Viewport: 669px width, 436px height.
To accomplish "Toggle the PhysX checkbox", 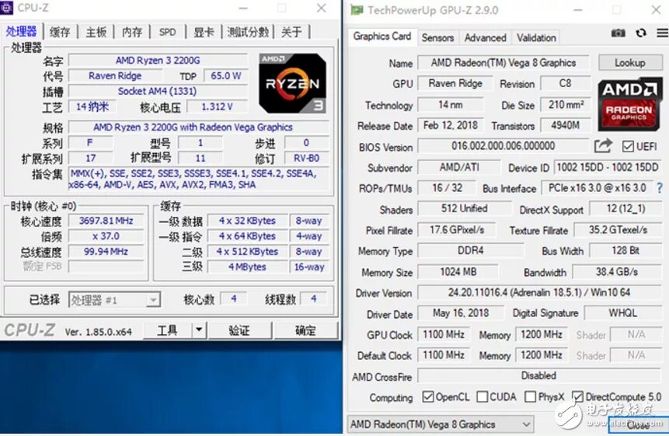I will point(531,396).
